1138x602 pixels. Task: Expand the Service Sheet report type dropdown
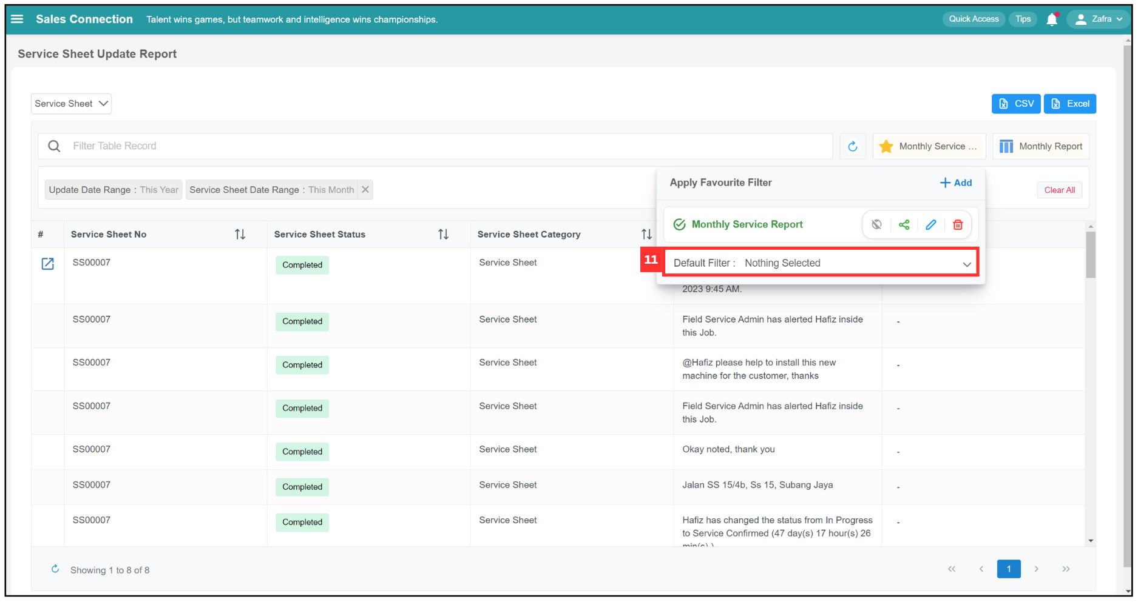tap(71, 104)
